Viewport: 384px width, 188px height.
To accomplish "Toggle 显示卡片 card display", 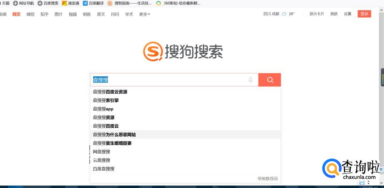I will 316,14.
